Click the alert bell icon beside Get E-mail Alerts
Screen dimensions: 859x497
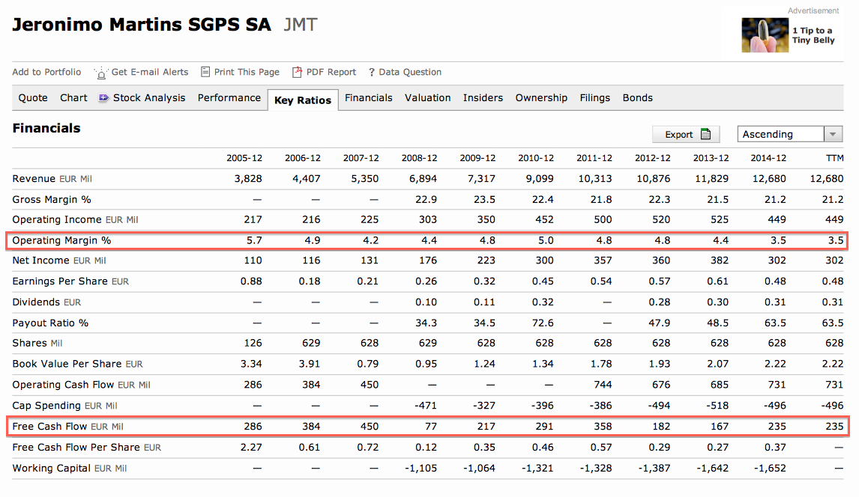(101, 73)
